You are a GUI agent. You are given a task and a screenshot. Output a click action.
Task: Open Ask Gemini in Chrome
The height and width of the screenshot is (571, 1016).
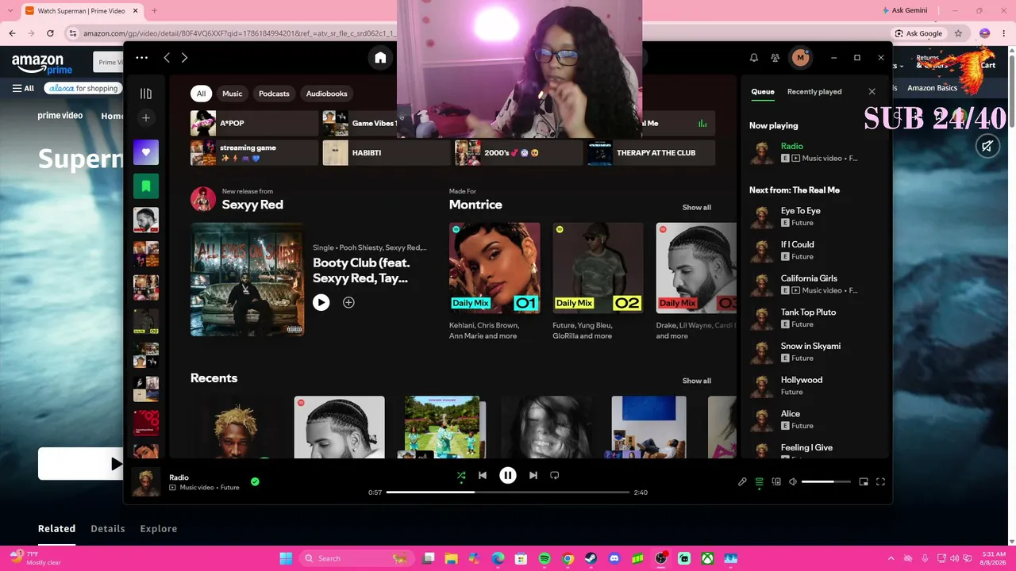click(x=904, y=10)
